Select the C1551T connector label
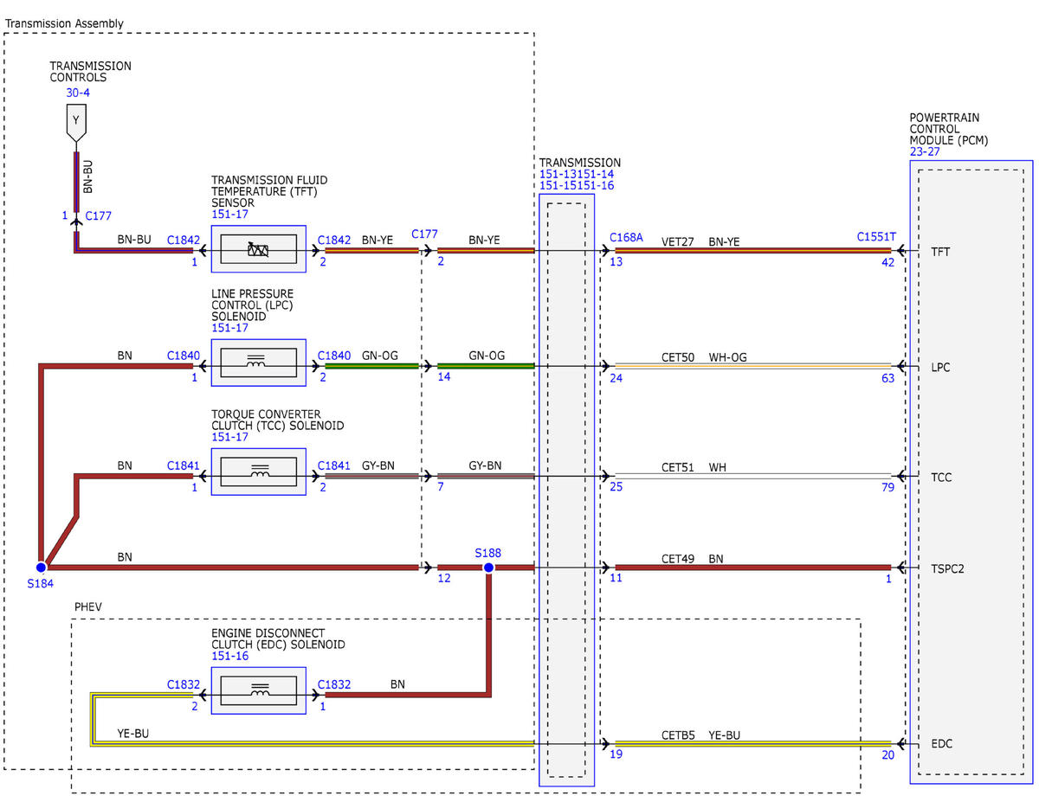 click(876, 237)
